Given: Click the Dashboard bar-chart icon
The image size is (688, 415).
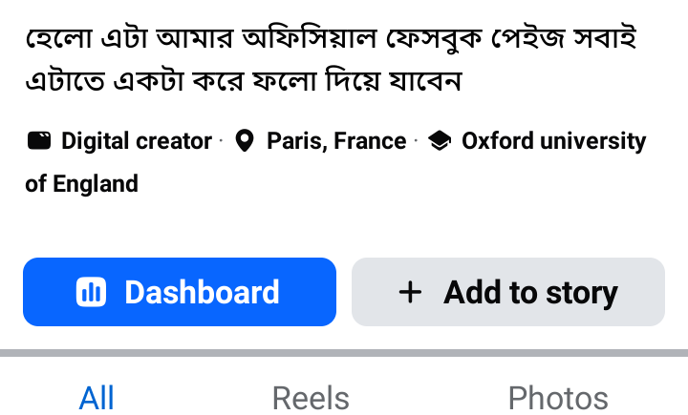Looking at the screenshot, I should (91, 293).
